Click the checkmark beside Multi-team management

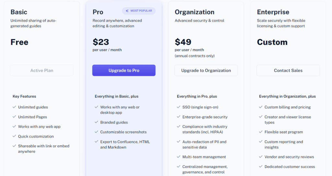(x=179, y=157)
